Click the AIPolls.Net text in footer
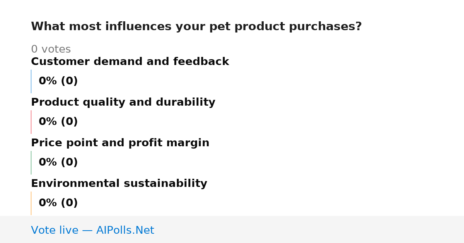The height and width of the screenshot is (243, 464). point(125,230)
